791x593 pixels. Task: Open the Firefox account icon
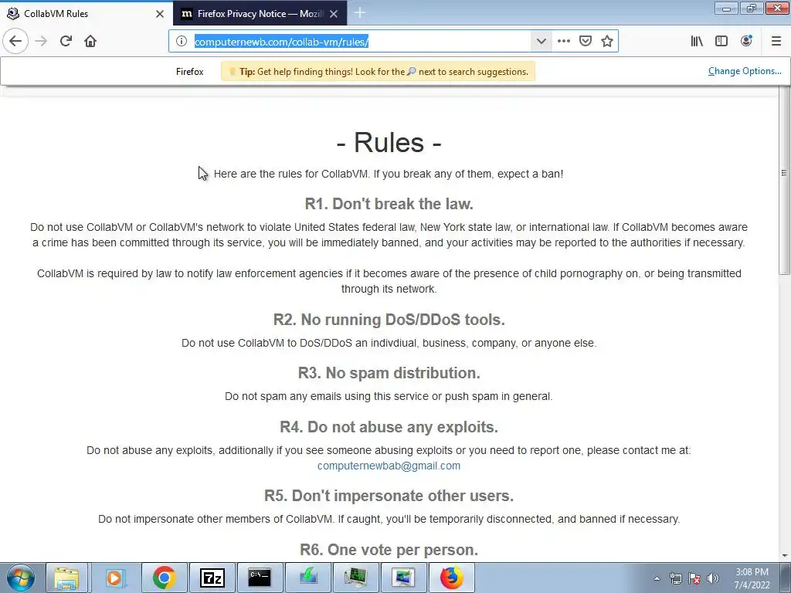[x=746, y=41]
